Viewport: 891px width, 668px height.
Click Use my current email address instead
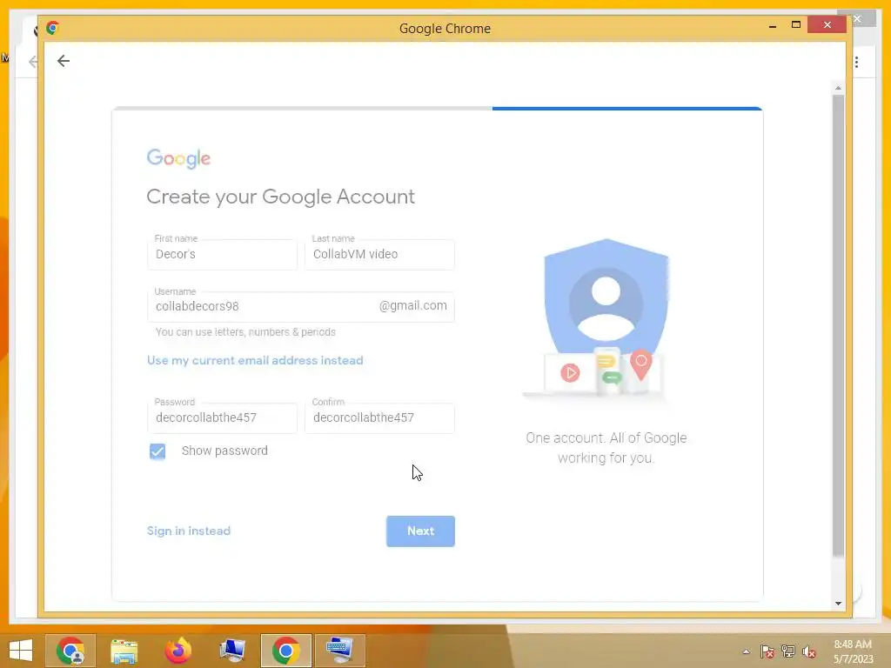pyautogui.click(x=255, y=361)
